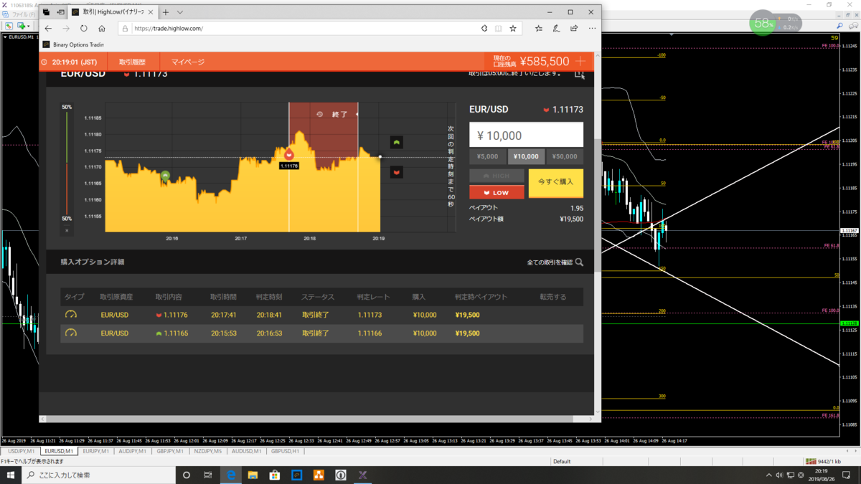Open the Windows Start menu
Viewport: 861px width, 484px height.
[x=11, y=475]
